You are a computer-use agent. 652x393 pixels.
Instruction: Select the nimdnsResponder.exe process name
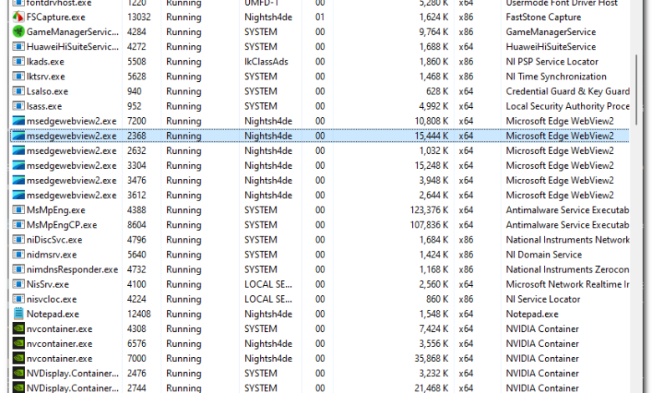coord(73,270)
